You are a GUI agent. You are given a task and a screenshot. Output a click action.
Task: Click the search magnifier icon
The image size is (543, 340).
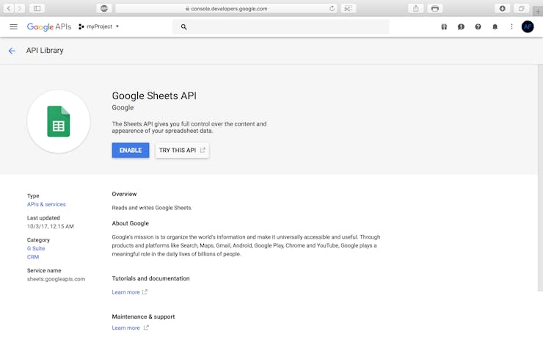click(184, 26)
